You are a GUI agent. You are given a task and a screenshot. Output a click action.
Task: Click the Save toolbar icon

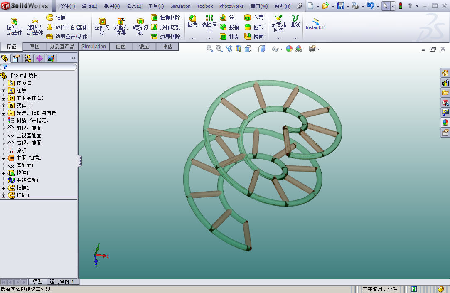coord(341,6)
